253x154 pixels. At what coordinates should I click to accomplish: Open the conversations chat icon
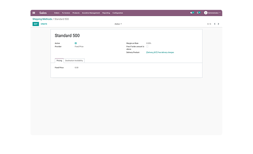pos(192,13)
